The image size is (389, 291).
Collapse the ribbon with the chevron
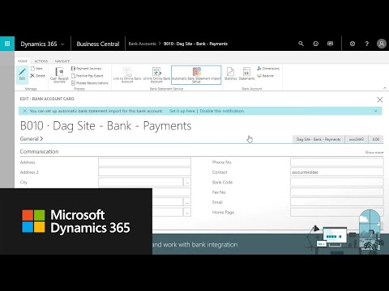385,88
